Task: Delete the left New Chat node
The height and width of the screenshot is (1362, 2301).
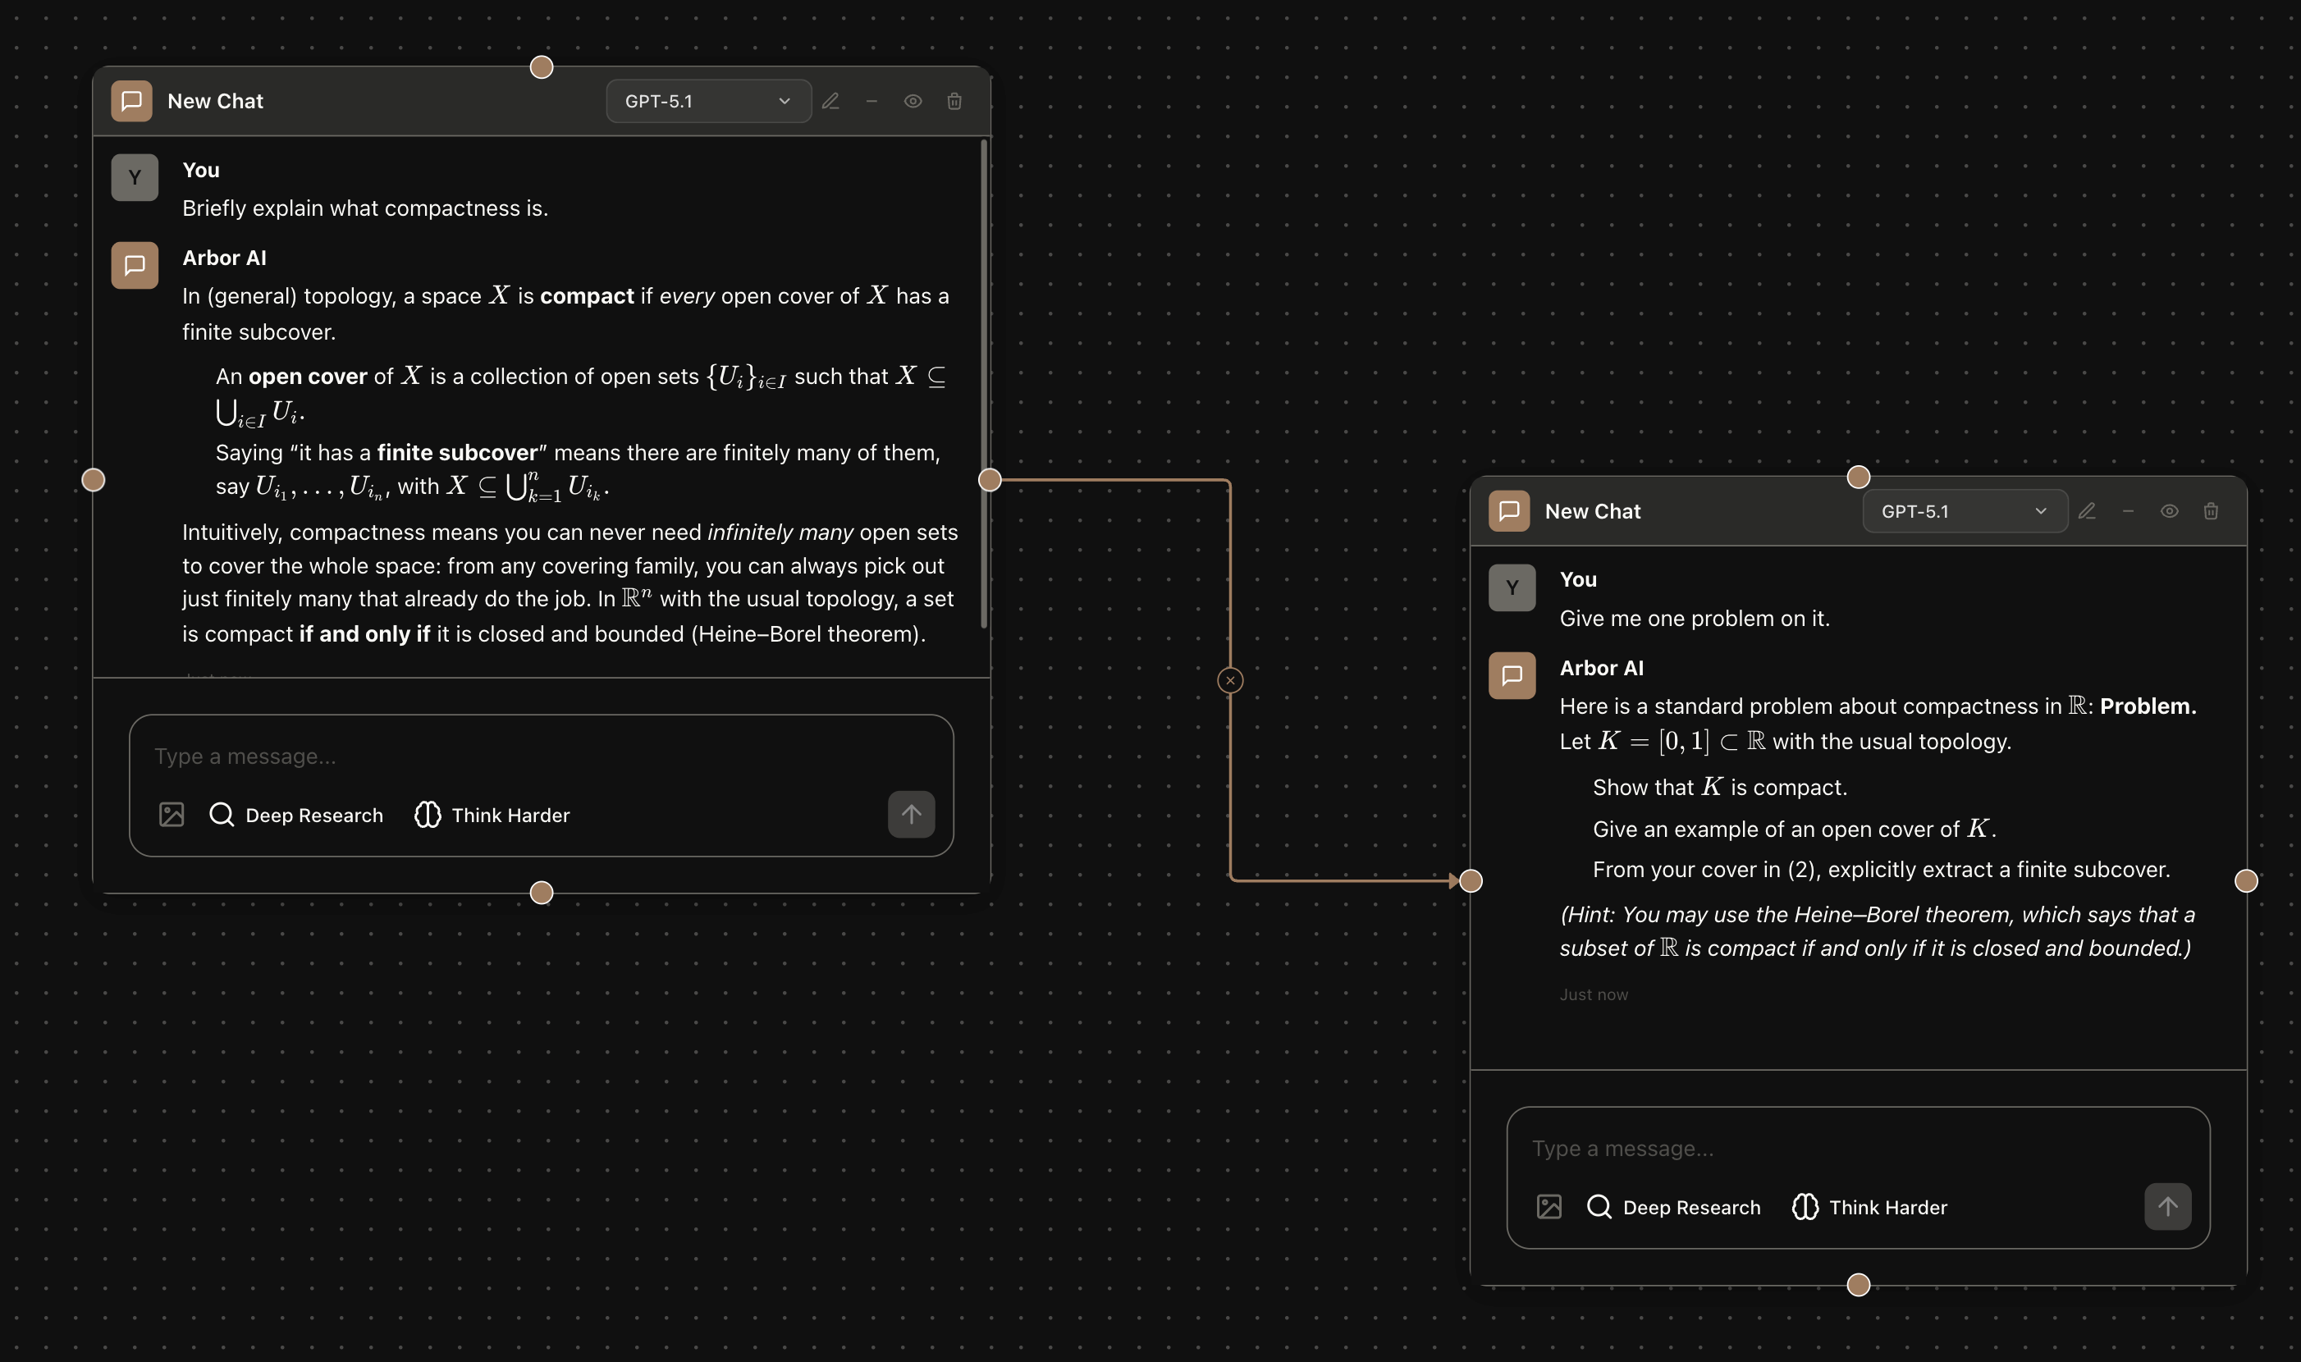Action: pyautogui.click(x=954, y=101)
